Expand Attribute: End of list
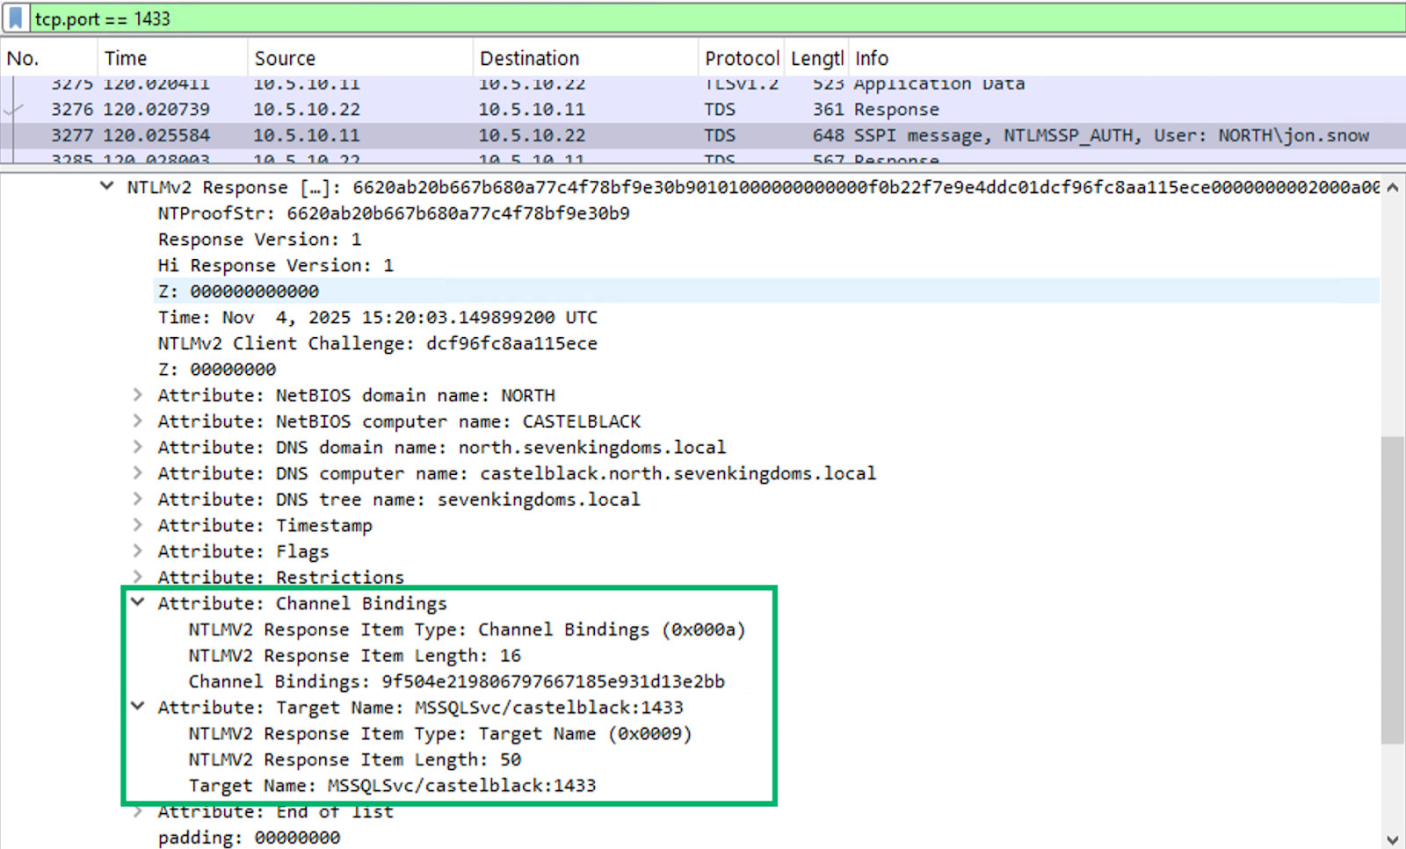Viewport: 1406px width, 849px height. point(137,811)
